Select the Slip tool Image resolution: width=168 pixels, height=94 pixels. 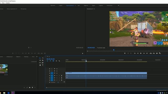click(40, 63)
